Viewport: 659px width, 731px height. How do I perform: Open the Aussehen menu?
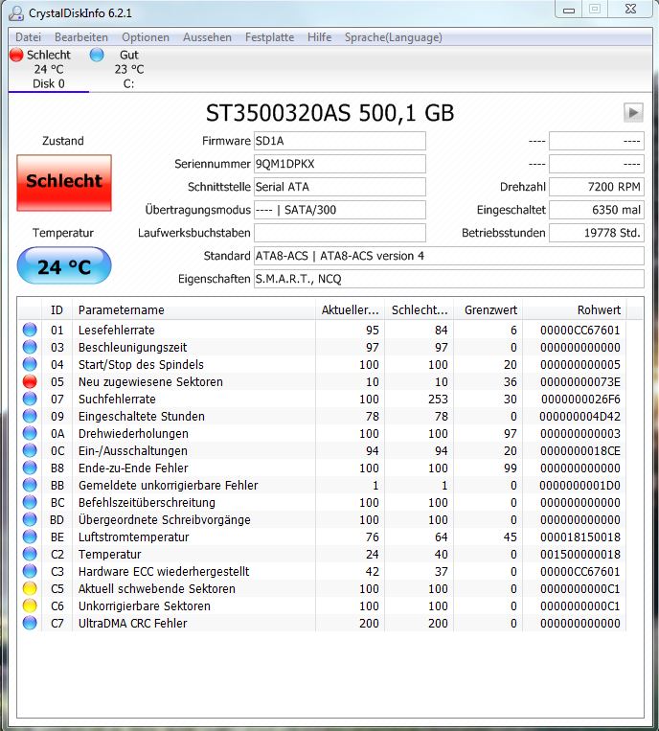[207, 37]
